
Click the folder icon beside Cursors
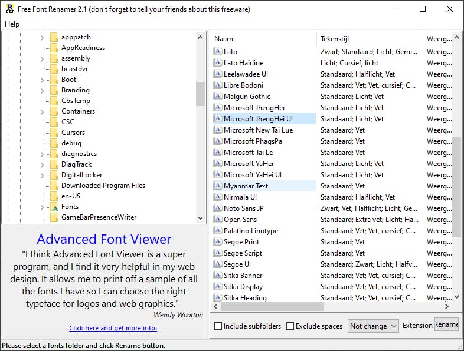54,133
